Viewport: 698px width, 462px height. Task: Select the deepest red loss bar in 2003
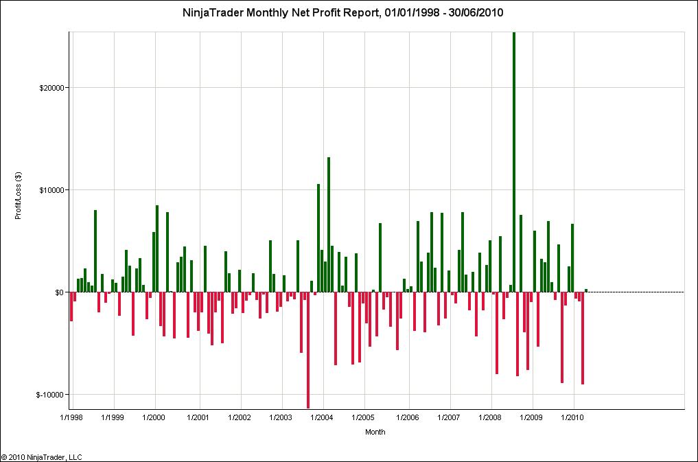point(308,350)
